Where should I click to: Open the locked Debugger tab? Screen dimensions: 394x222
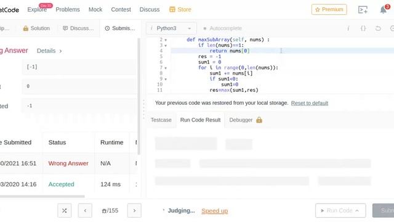tap(246, 120)
